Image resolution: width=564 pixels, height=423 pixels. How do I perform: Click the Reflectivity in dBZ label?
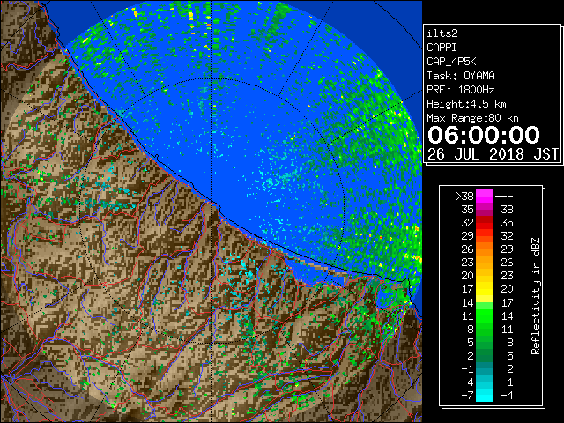click(536, 296)
